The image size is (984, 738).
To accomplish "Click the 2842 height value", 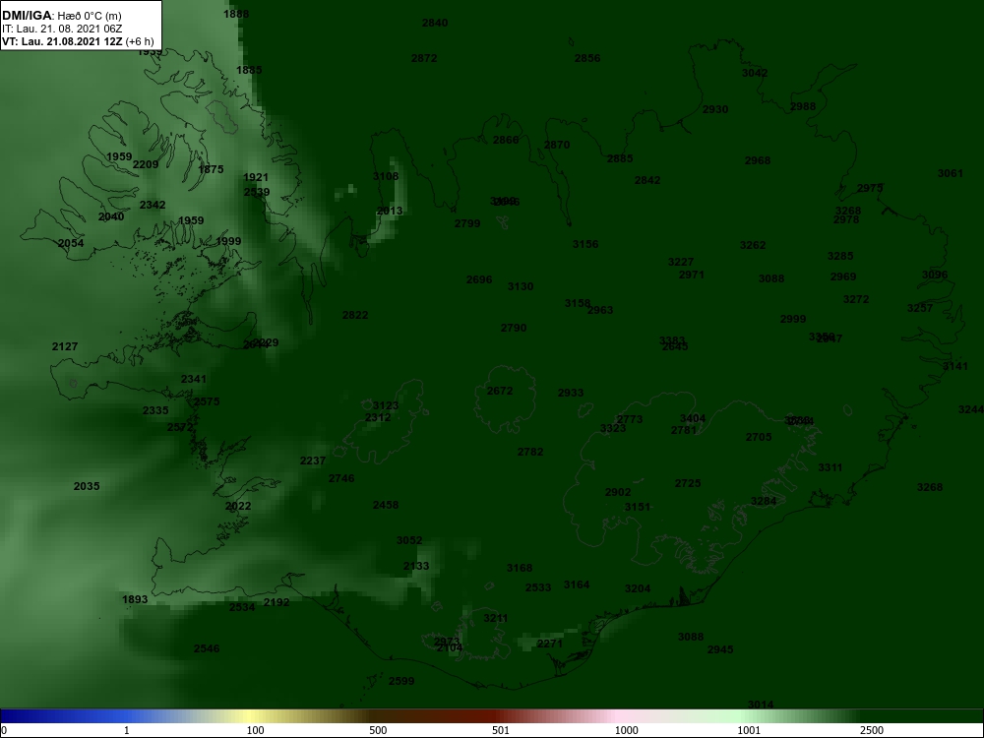I will 647,180.
